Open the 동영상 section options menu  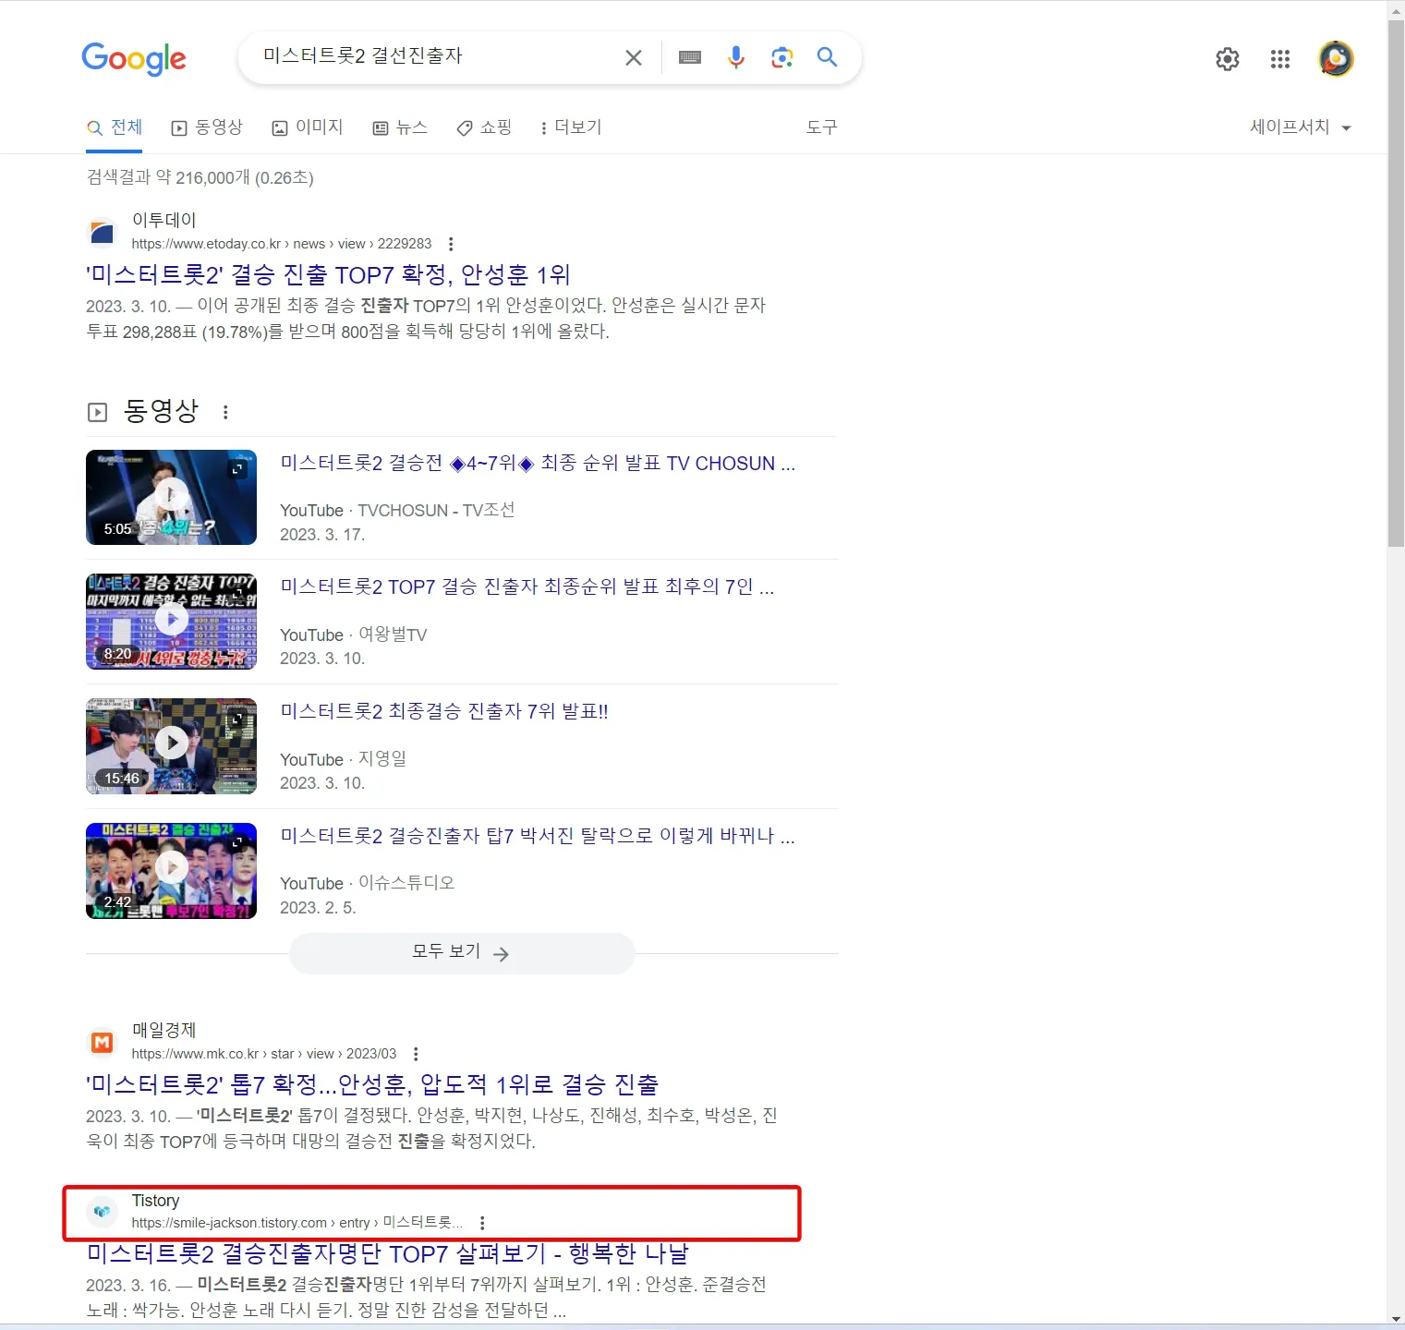tap(225, 412)
